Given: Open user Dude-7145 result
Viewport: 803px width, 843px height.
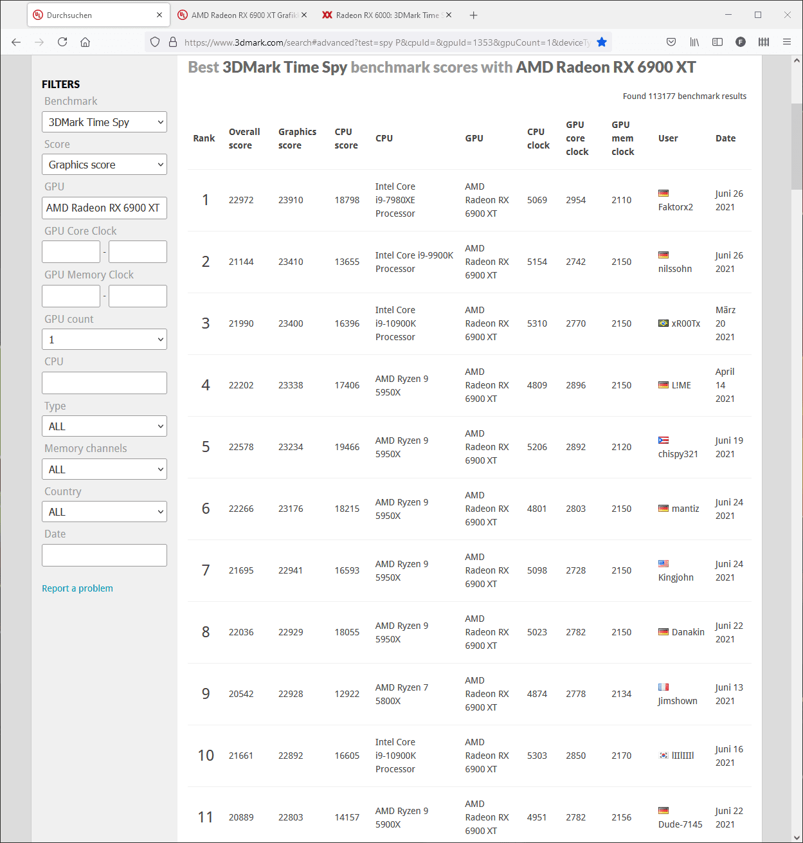Looking at the screenshot, I should point(680,824).
